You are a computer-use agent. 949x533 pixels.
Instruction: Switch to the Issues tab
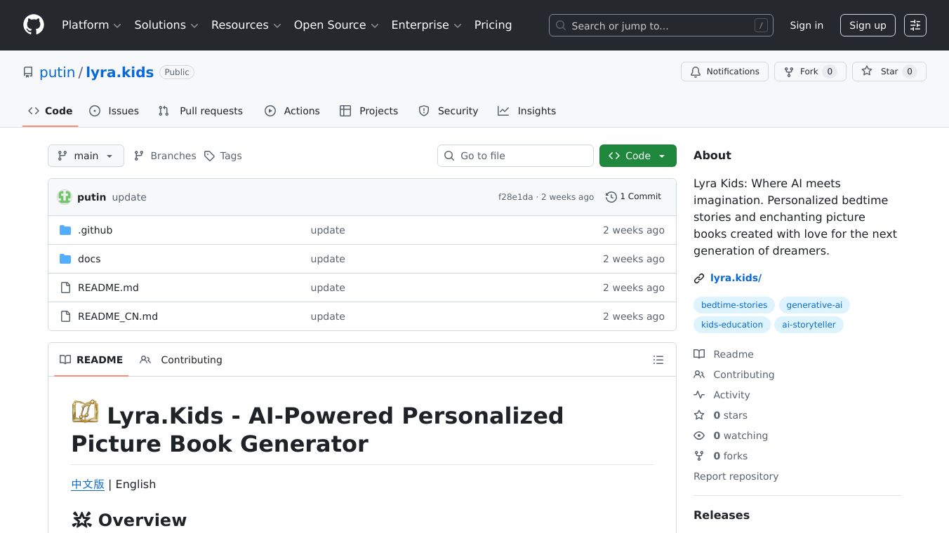click(x=114, y=111)
